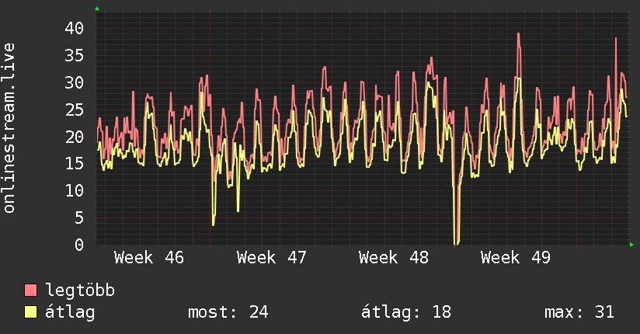Select the átlag legend label next to yellow swatch

click(70, 312)
